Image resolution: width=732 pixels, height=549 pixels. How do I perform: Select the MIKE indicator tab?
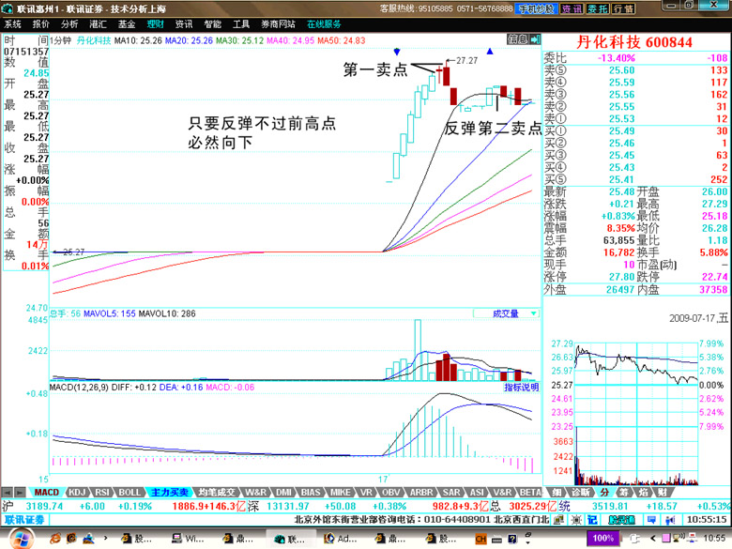pos(341,492)
